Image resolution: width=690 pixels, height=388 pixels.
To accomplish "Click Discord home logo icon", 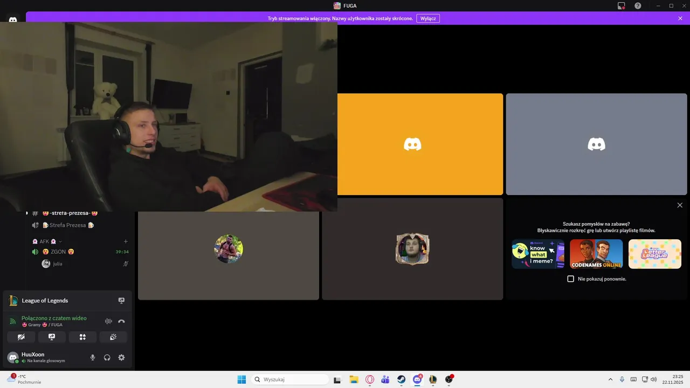I will point(13,20).
